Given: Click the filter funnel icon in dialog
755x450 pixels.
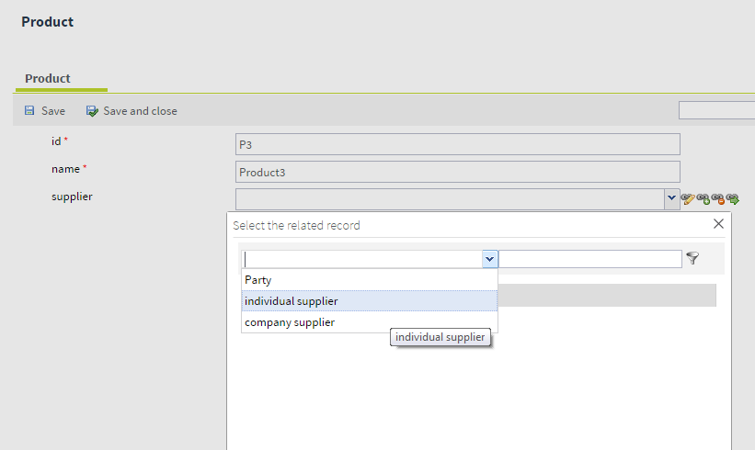Looking at the screenshot, I should (x=692, y=259).
